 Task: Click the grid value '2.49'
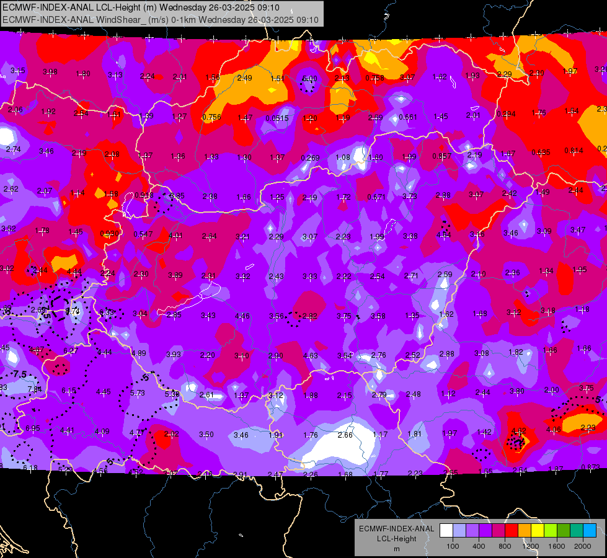coord(245,78)
